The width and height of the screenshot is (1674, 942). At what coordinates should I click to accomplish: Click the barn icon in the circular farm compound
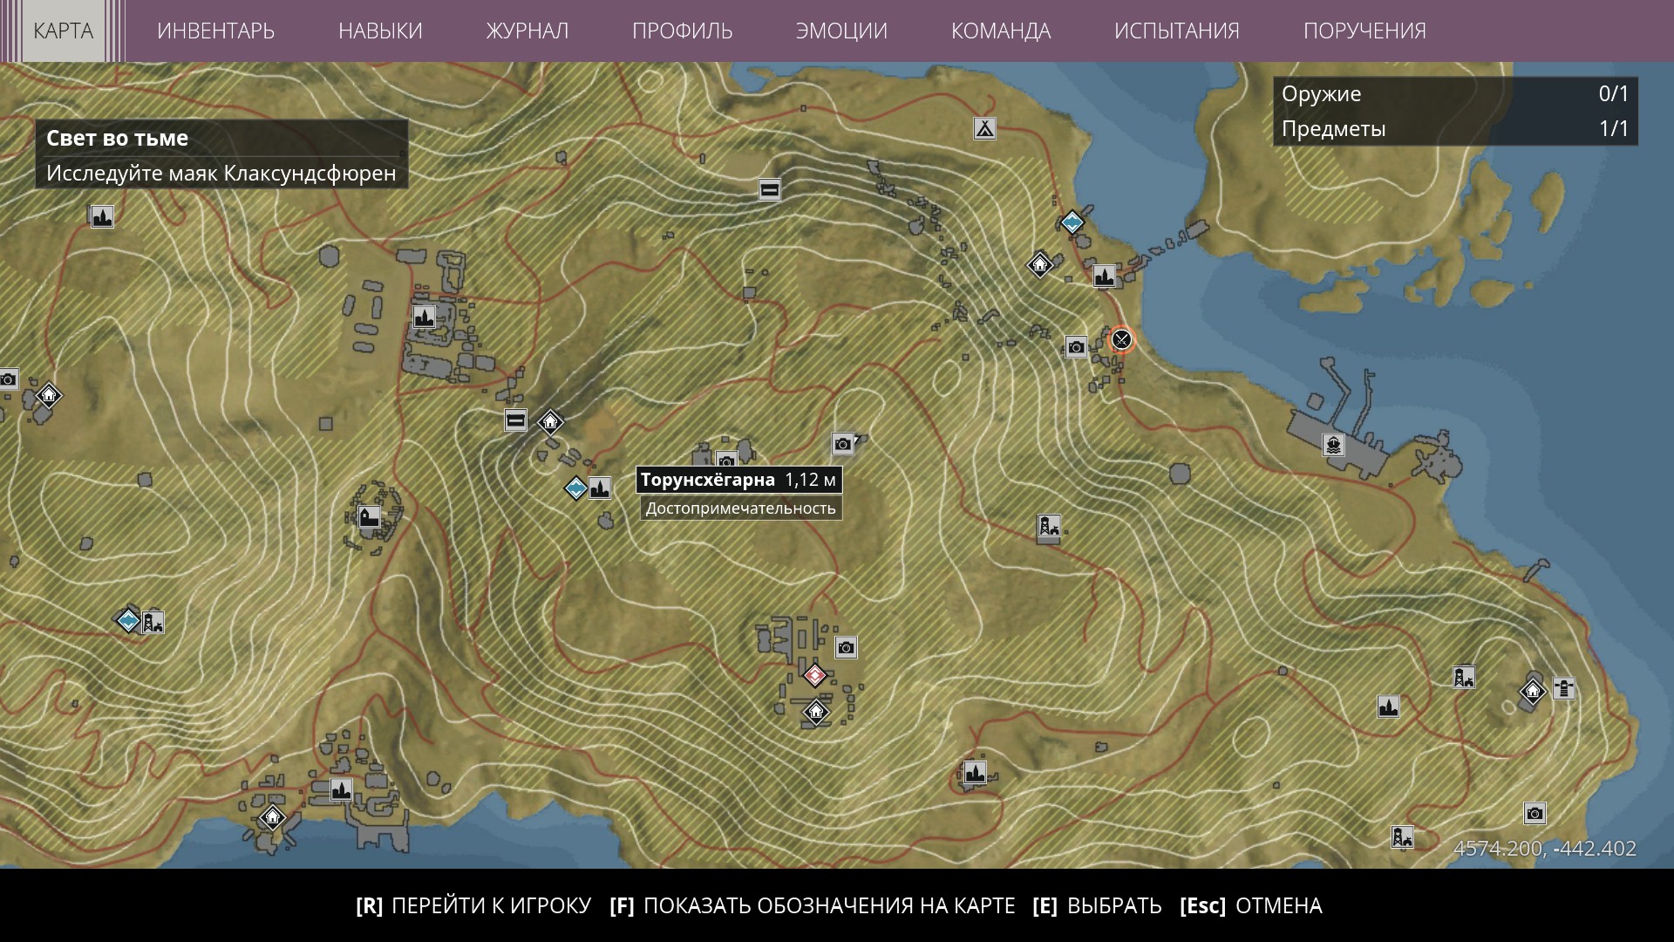[x=369, y=517]
